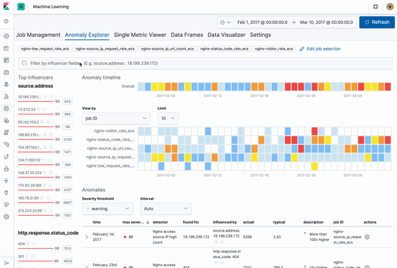The image size is (397, 268).
Task: Open Uptime from the sidebar
Action: pos(7,157)
